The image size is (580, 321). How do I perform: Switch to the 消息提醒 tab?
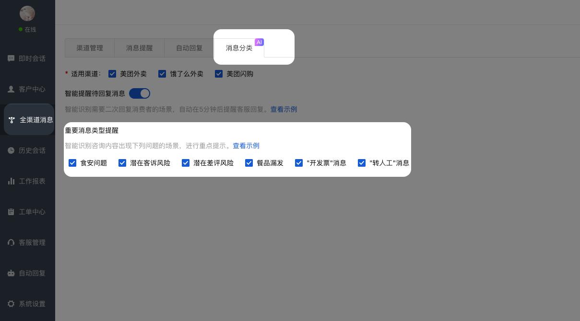tap(140, 48)
